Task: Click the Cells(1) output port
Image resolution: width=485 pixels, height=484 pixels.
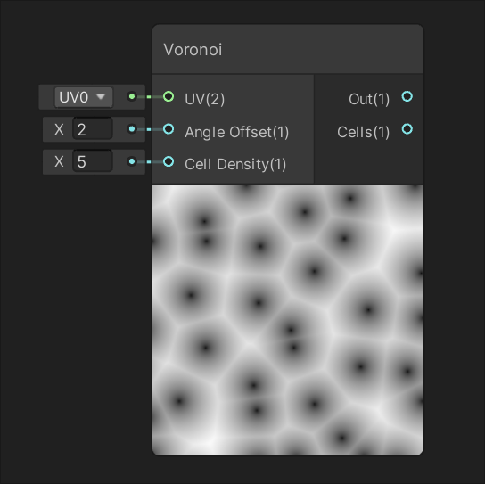Action: tap(407, 129)
